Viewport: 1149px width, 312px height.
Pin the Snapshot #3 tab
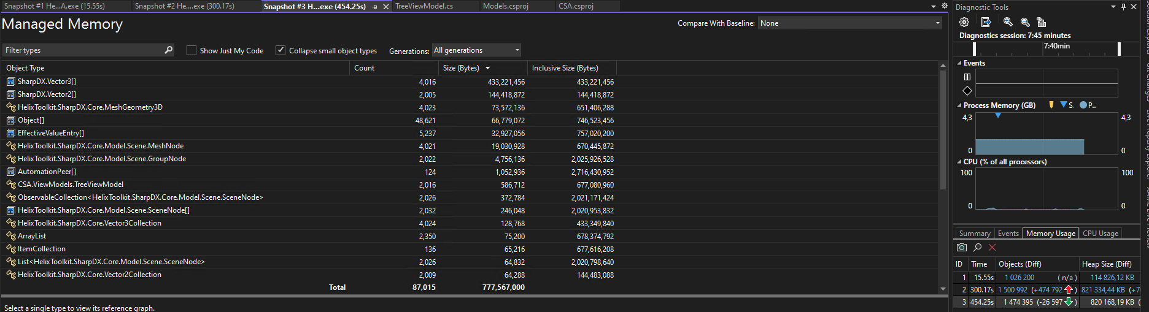[375, 7]
